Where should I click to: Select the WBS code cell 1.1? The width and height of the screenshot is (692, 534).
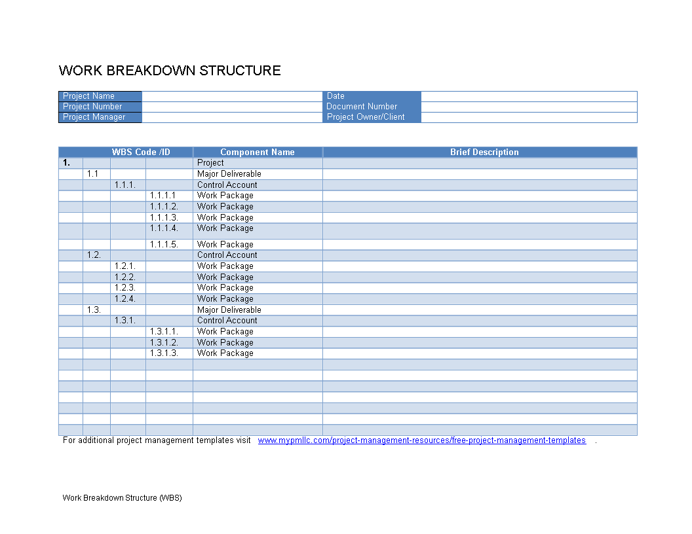click(x=96, y=174)
